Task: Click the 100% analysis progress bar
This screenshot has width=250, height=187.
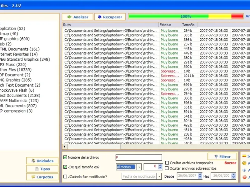Action: [x=186, y=17]
